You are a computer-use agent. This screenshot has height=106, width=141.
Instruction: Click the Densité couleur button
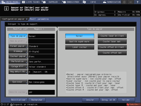point(18,92)
